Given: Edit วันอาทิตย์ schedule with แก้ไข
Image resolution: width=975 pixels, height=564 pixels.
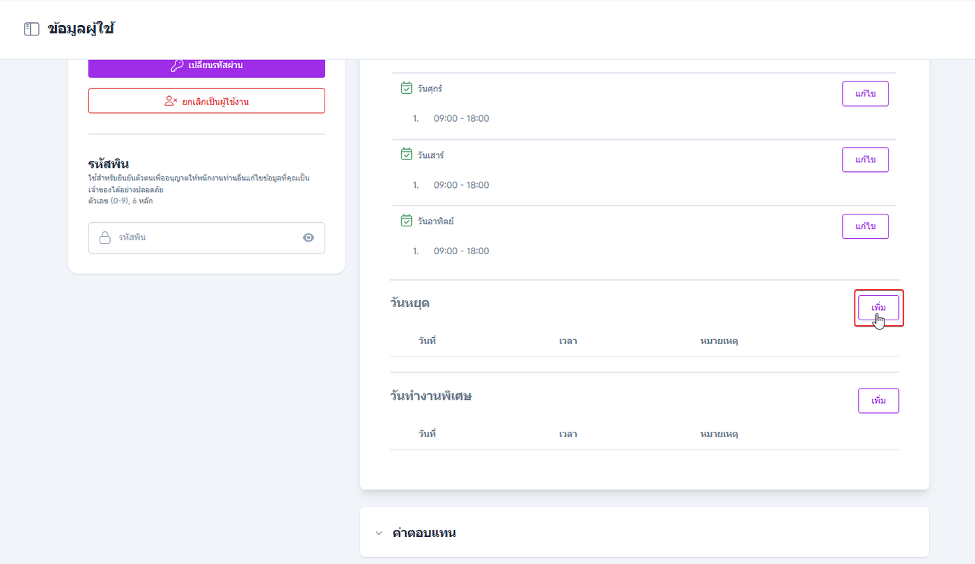Looking at the screenshot, I should click(x=865, y=226).
